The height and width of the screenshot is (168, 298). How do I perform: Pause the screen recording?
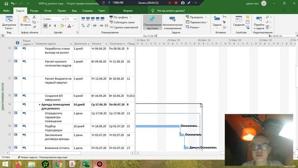pos(169,3)
